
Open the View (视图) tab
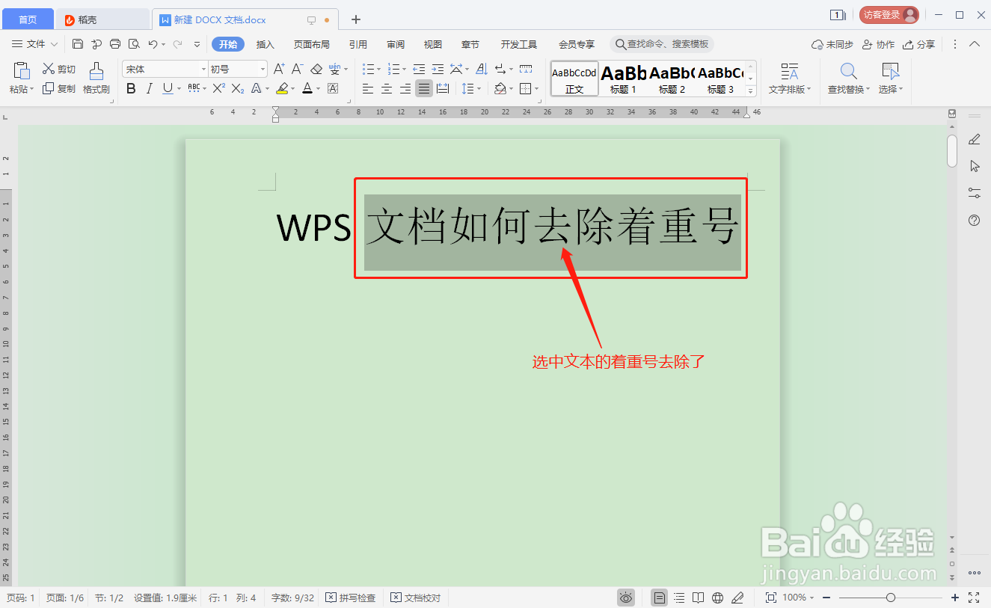[433, 44]
